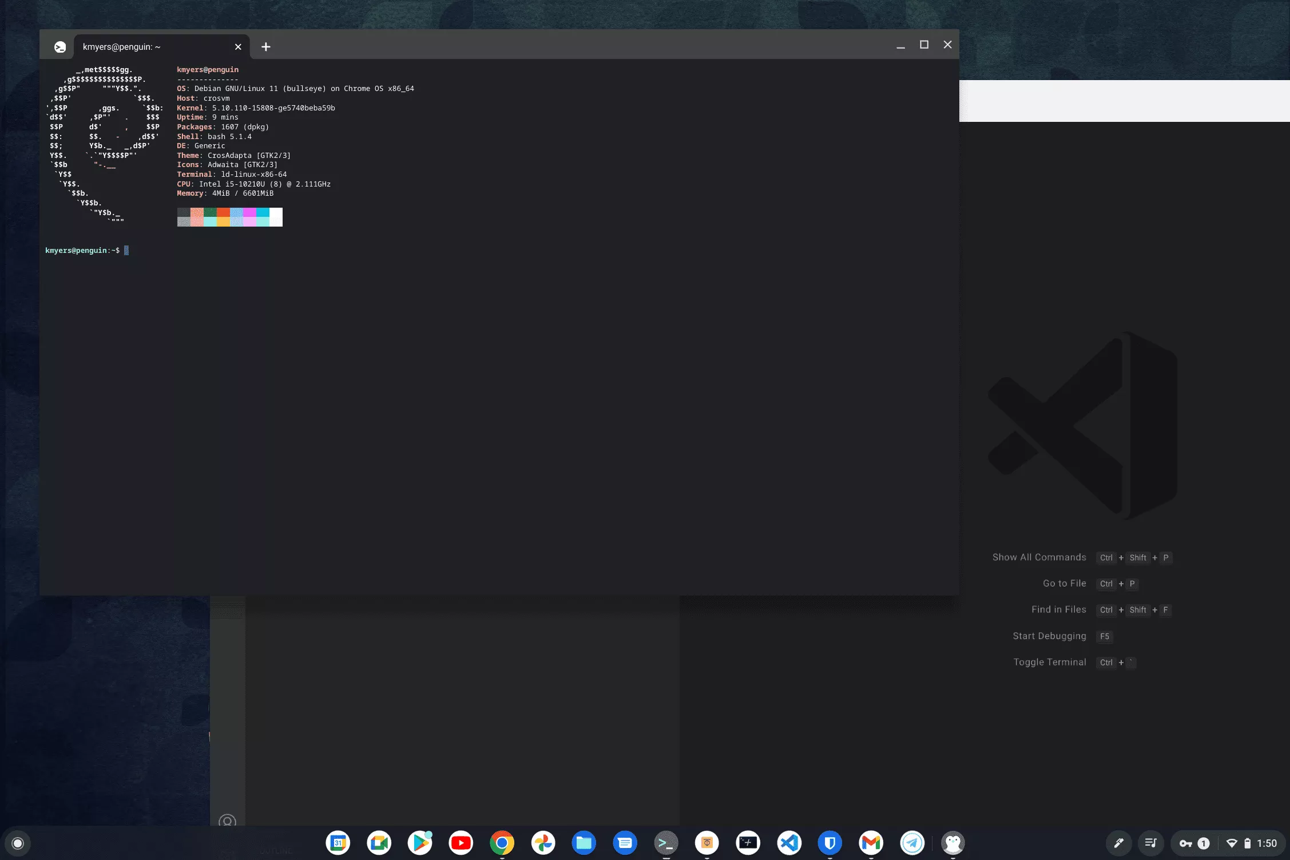Open Gmail from the shelf
Image resolution: width=1290 pixels, height=860 pixels.
(871, 843)
